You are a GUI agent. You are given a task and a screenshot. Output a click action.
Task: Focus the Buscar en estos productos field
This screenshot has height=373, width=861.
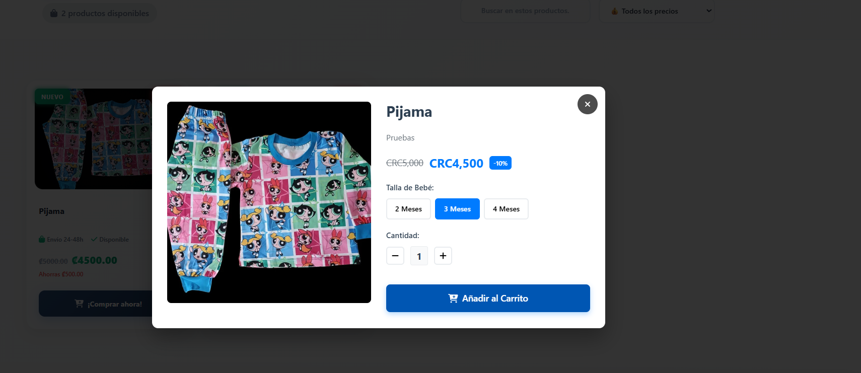[525, 11]
